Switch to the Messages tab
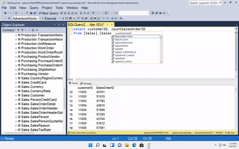 86,83
